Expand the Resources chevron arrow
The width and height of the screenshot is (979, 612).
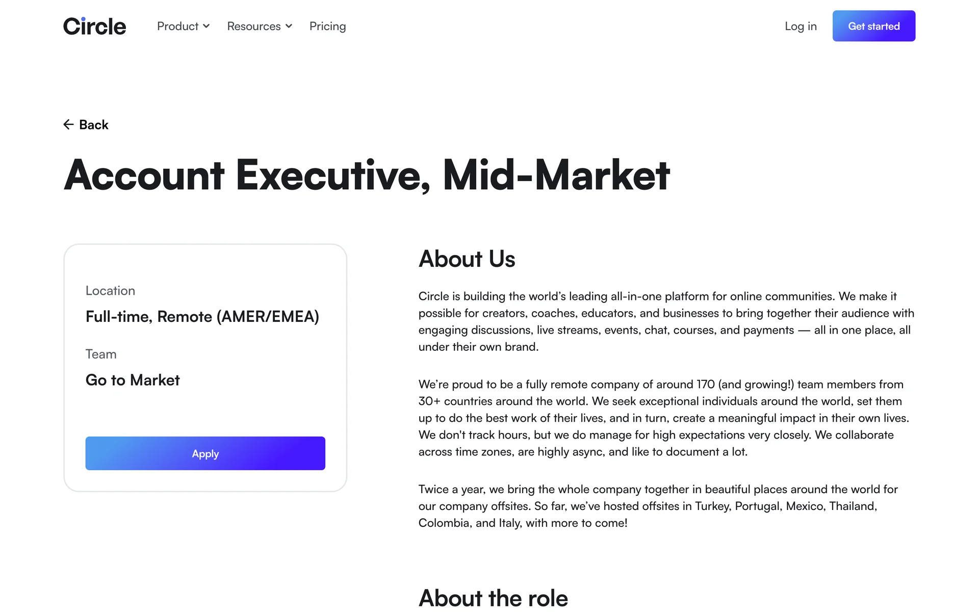[x=289, y=27]
